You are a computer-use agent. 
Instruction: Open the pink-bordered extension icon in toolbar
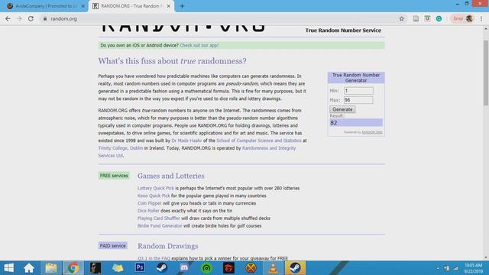point(427,18)
